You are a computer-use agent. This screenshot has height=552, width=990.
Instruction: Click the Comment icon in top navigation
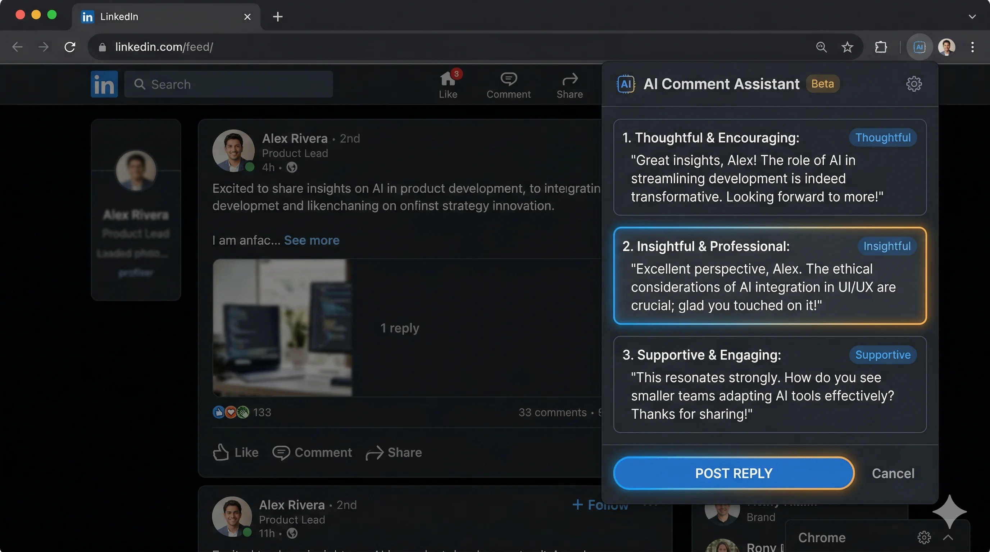click(x=508, y=85)
